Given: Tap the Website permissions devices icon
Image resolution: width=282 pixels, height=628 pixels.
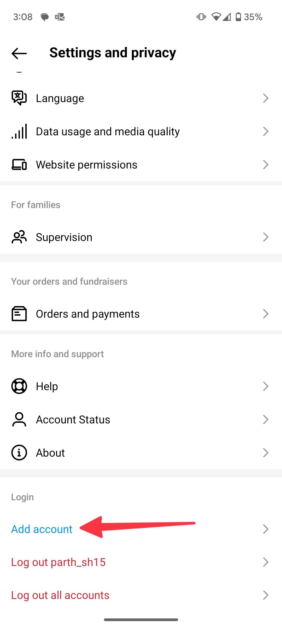Looking at the screenshot, I should point(19,165).
